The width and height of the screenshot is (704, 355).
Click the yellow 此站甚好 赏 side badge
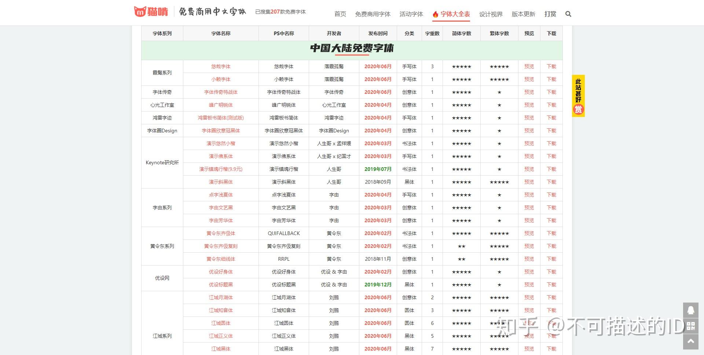pyautogui.click(x=578, y=96)
